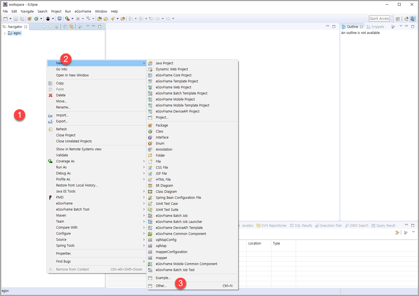Screen dimensions: 419x296
Task: Choose Other... in New submenu
Action: (193, 286)
